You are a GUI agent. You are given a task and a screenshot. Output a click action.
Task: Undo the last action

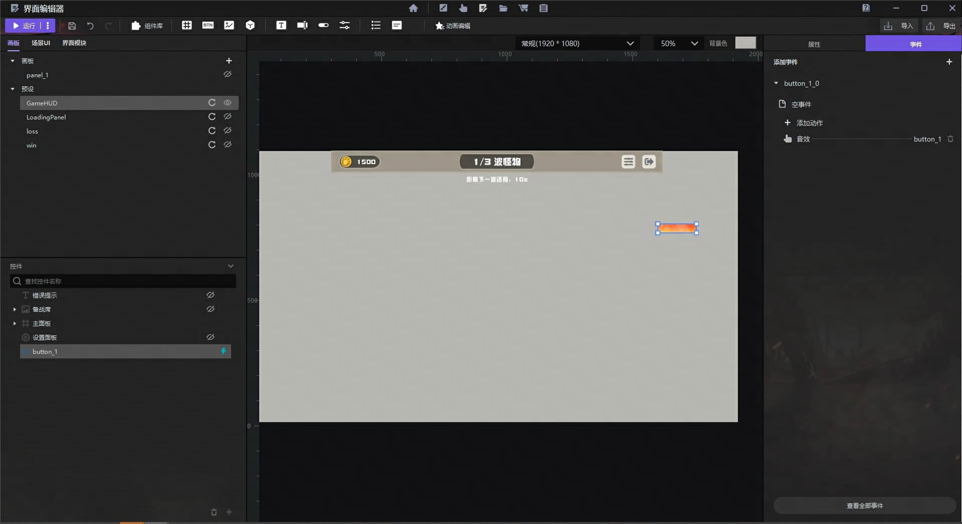point(90,26)
